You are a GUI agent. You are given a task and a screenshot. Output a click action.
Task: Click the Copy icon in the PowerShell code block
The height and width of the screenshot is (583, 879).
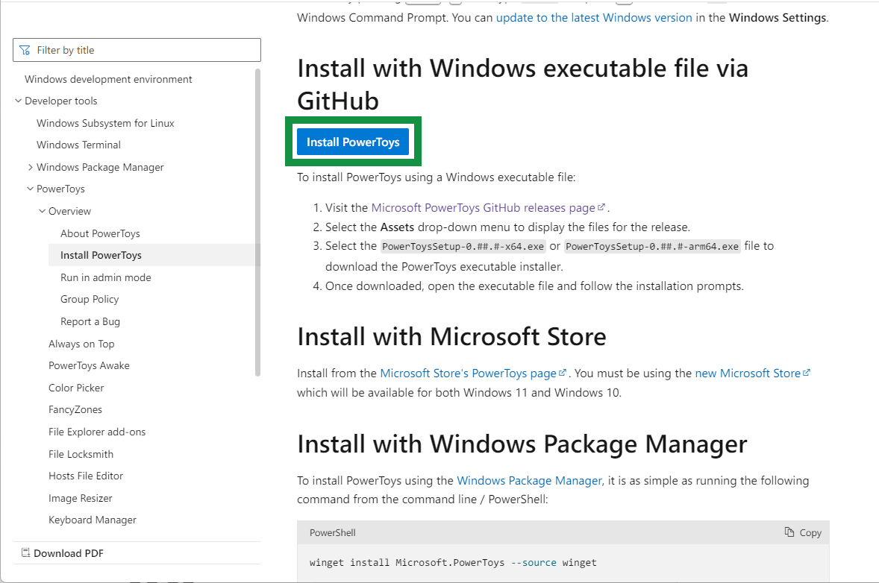pyautogui.click(x=789, y=532)
